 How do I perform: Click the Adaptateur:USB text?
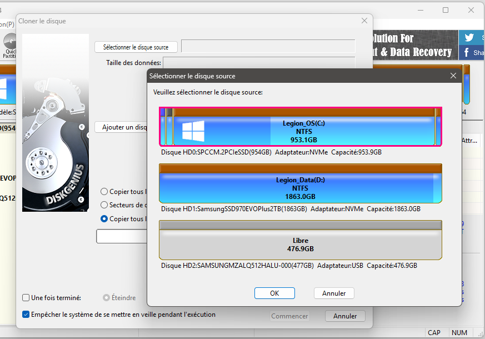[x=340, y=266]
